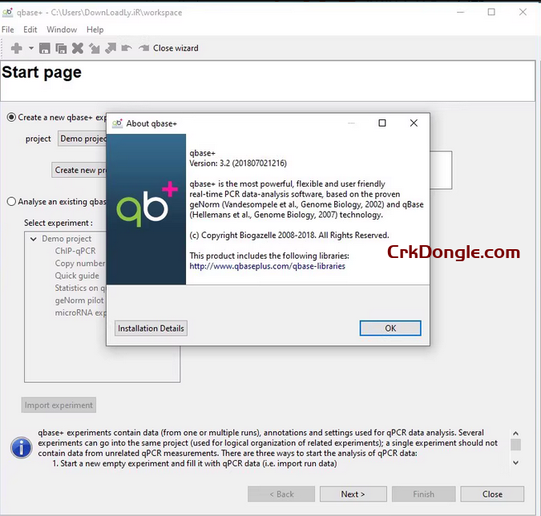Click the undo arrow toolbar icon

coord(126,48)
